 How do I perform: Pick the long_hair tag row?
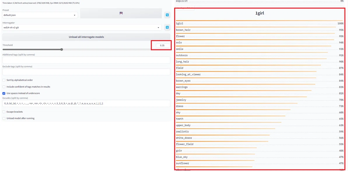[260, 62]
